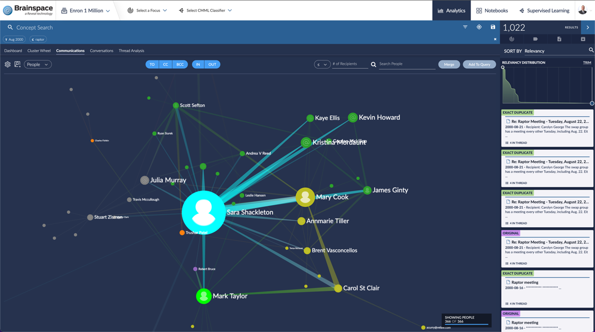Click the upper relevancy distribution slider handle
The height and width of the screenshot is (332, 595).
(503, 67)
